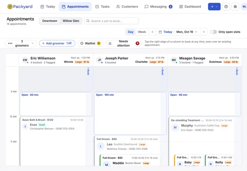Click the calendar icon beside Today date
The width and height of the screenshot is (247, 171).
pyautogui.click(x=160, y=32)
